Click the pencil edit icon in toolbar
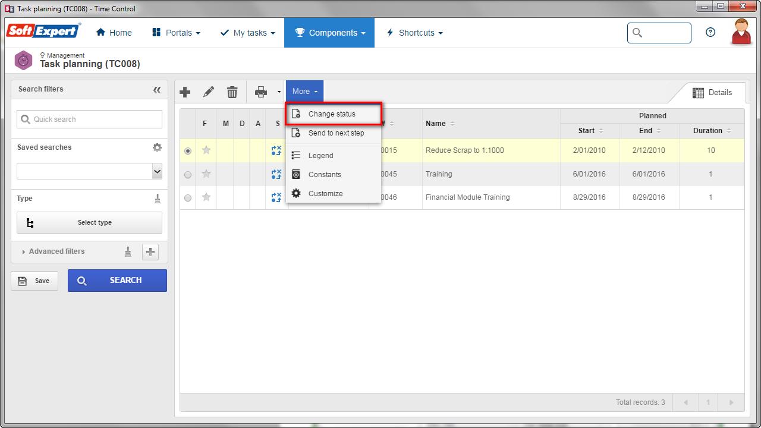Screen dimensions: 761x428 [209, 92]
